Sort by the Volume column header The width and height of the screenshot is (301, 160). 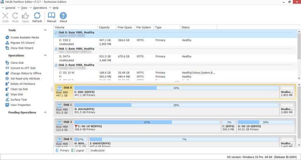76,27
